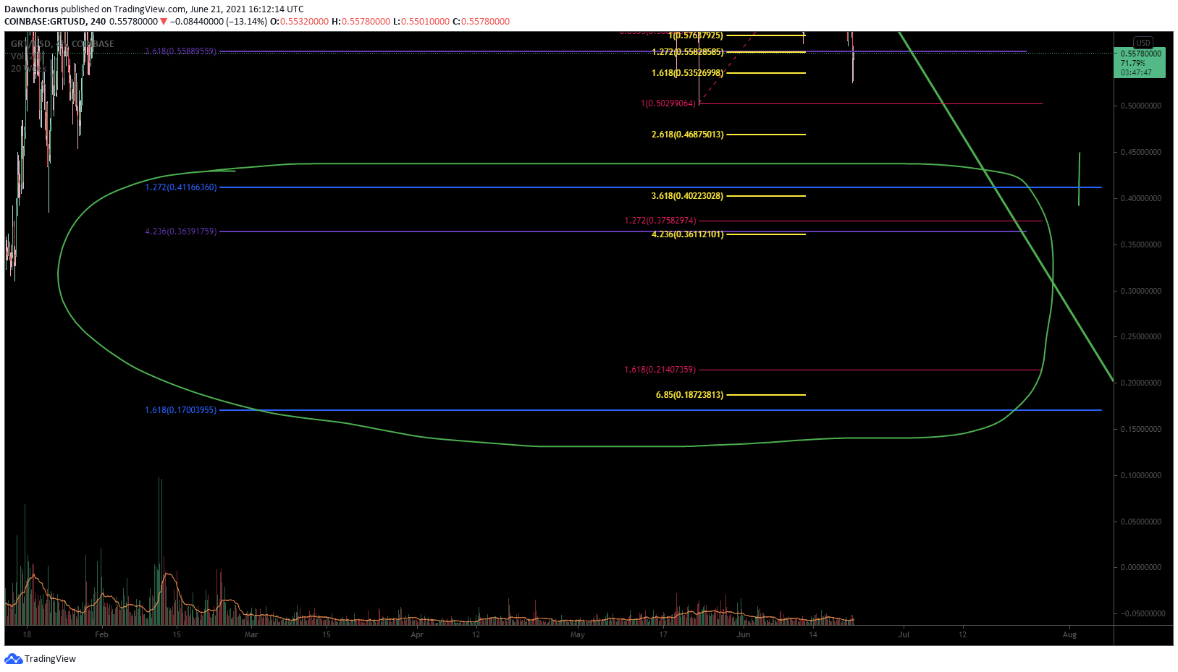Image resolution: width=1178 pixels, height=672 pixels.
Task: Select the 1.272(0.55828585) yellow fib label
Action: [x=688, y=52]
